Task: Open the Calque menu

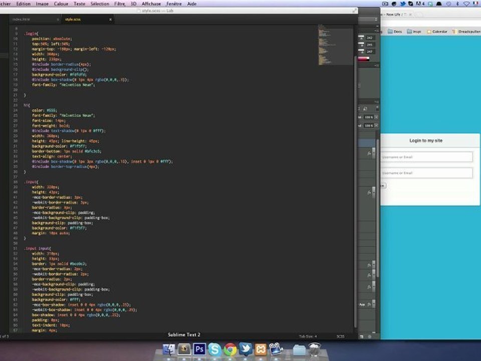Action: pos(61,4)
